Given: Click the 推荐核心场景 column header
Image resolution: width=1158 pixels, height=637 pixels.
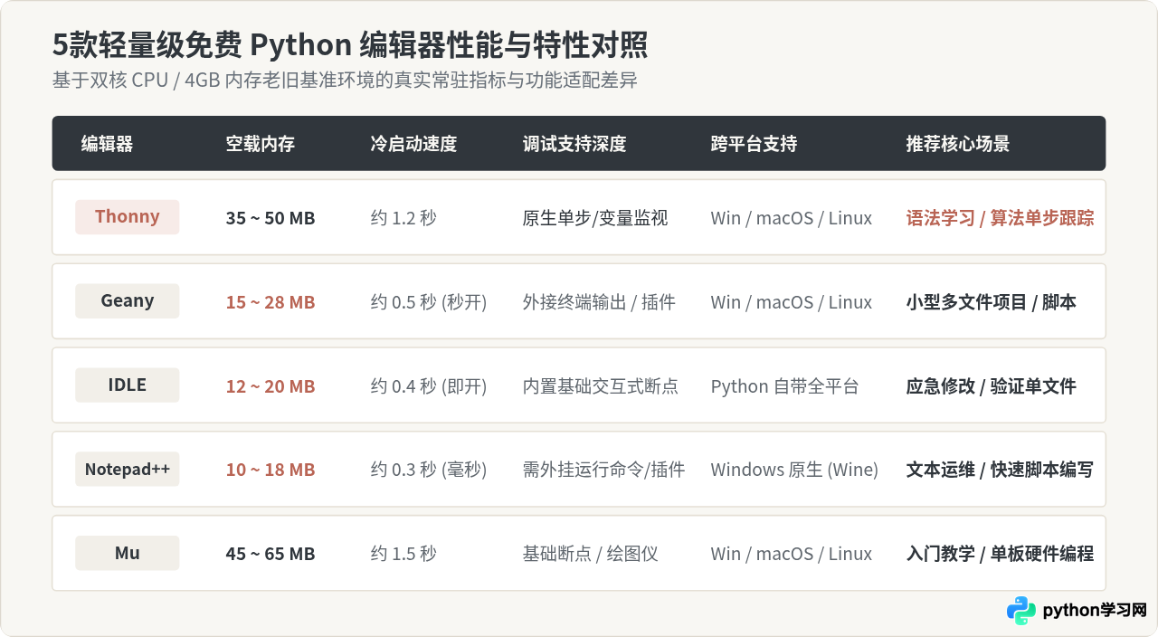Looking at the screenshot, I should [x=958, y=144].
